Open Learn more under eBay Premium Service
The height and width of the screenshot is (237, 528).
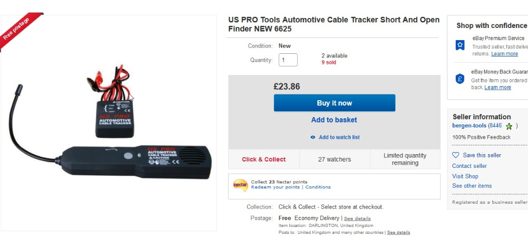(x=504, y=54)
